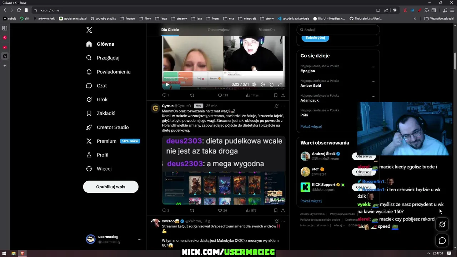This screenshot has height=257, width=457.
Task: Reload page in Brave toolbar
Action: tap(19, 10)
